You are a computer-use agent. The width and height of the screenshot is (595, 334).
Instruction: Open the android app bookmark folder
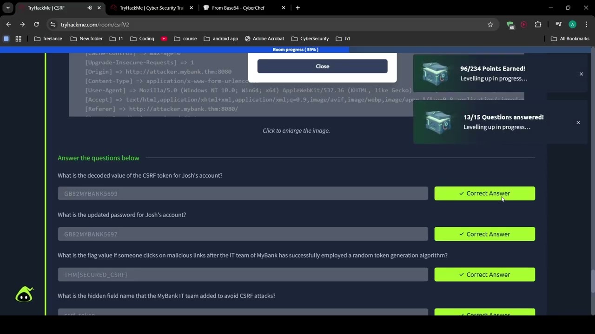coord(221,39)
